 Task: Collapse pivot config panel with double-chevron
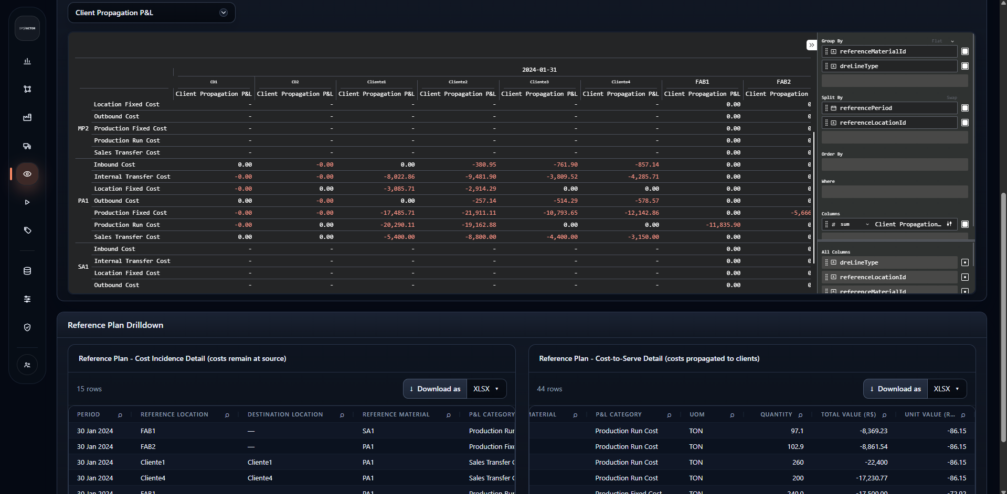point(811,45)
